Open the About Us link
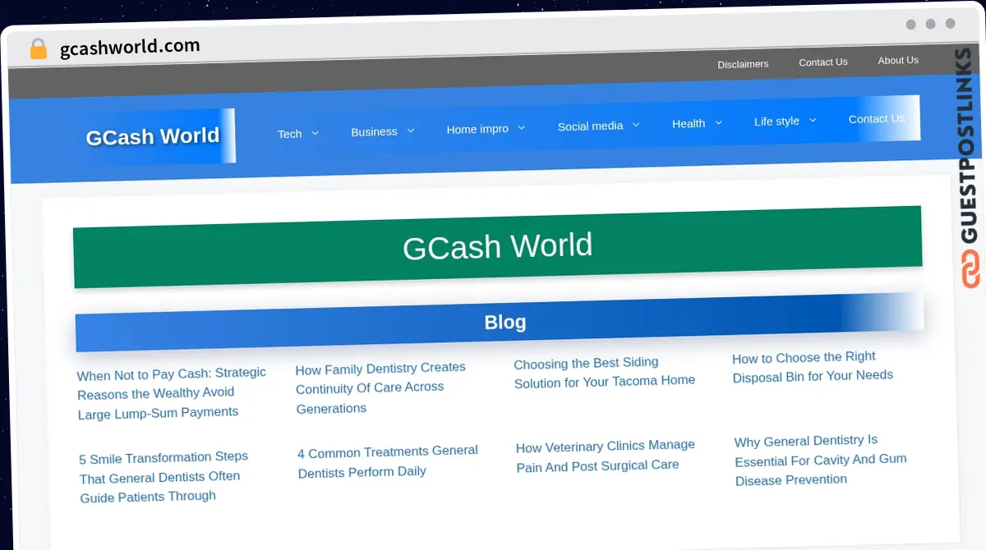The width and height of the screenshot is (986, 550). point(898,60)
